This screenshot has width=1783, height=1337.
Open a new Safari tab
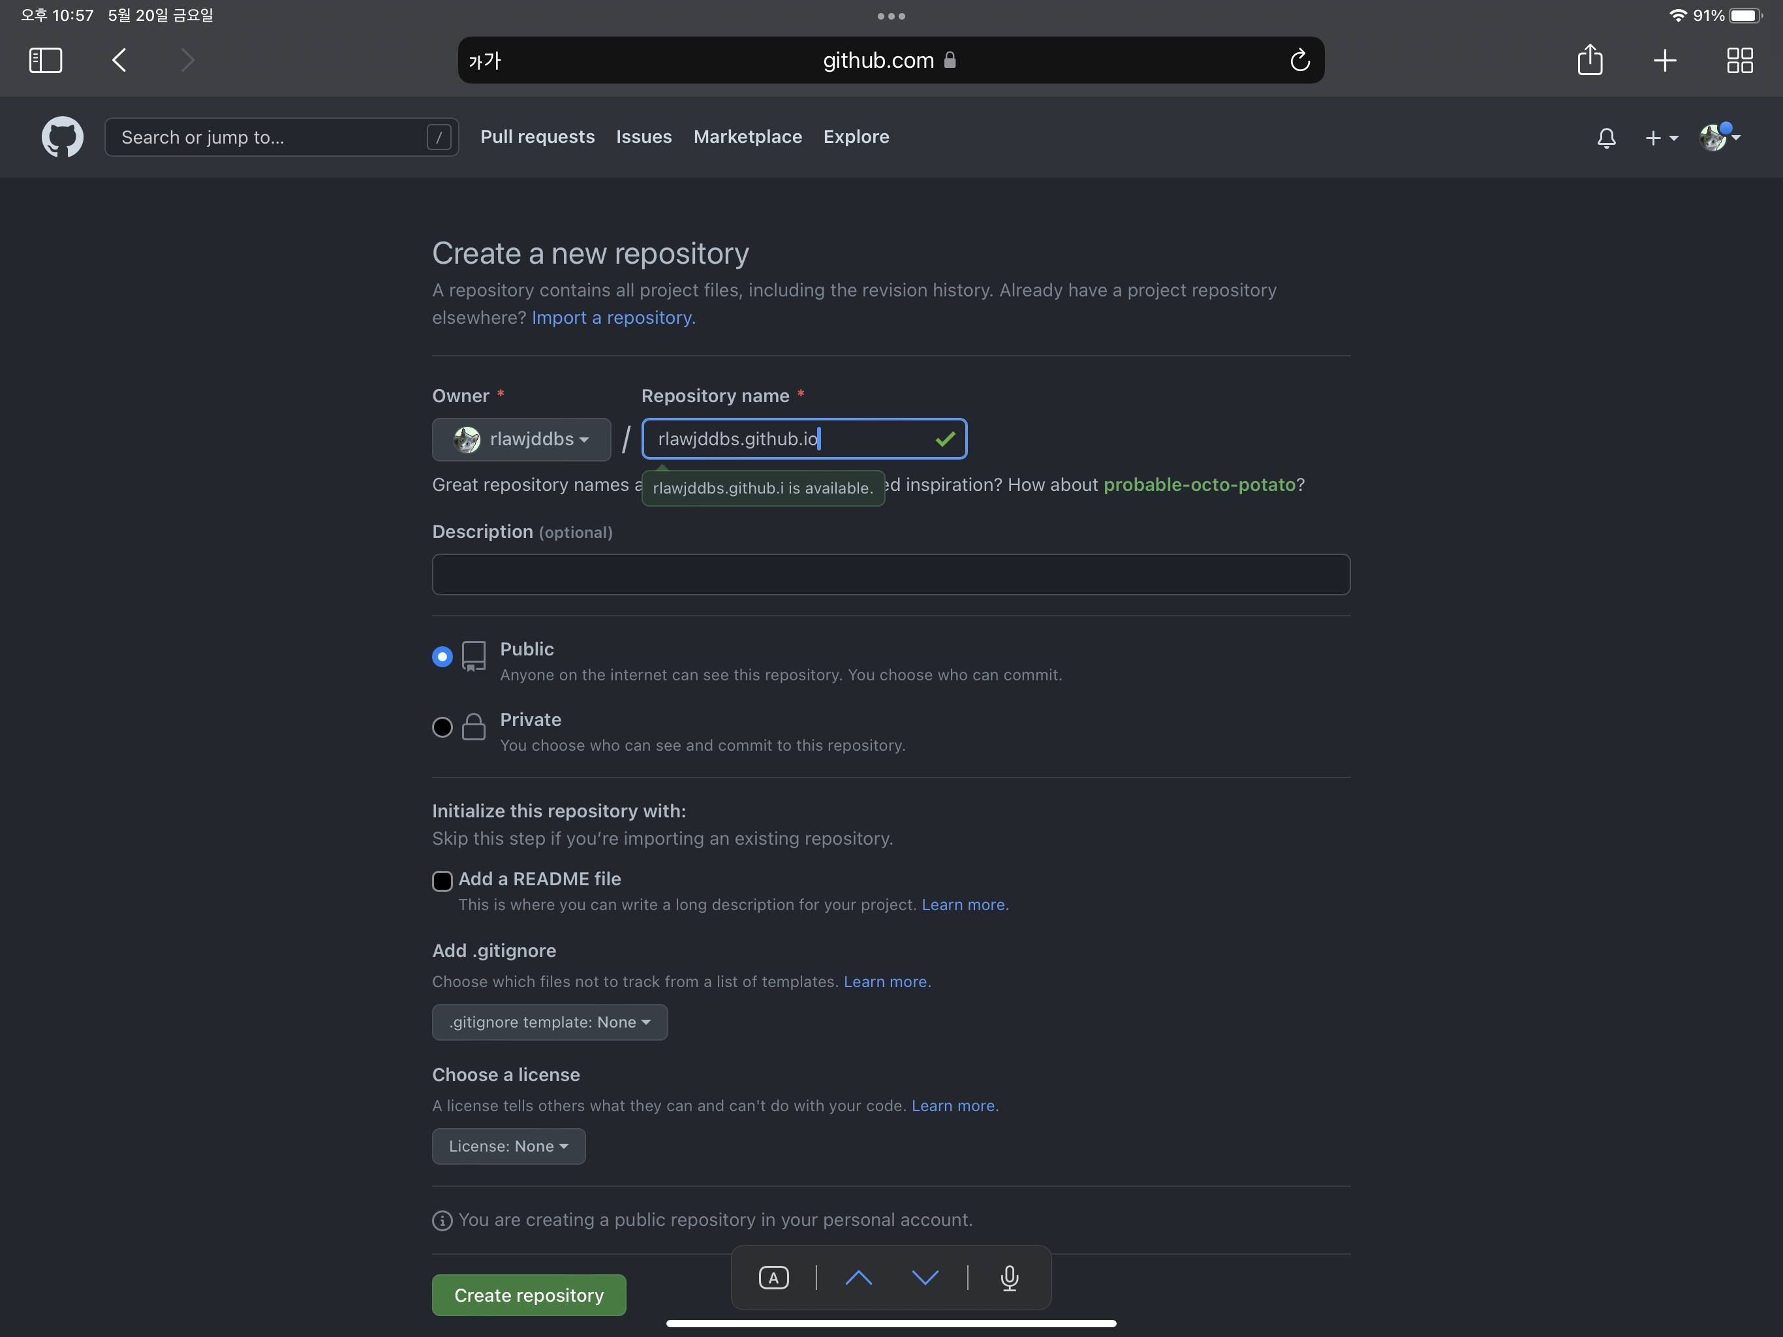click(x=1664, y=59)
